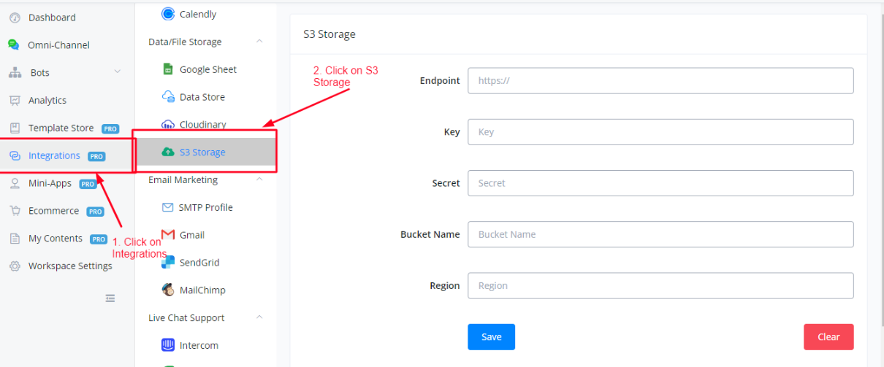884x367 pixels.
Task: Go to Workspace Settings
Action: pos(70,266)
